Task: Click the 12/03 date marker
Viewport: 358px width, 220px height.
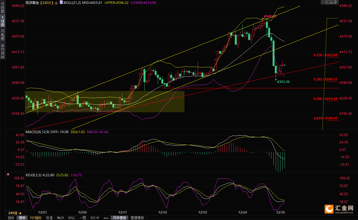Action: (x=42, y=212)
